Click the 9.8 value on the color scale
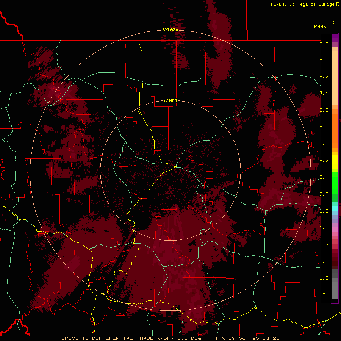Viewport: 341px width, 341px height. [x=324, y=42]
